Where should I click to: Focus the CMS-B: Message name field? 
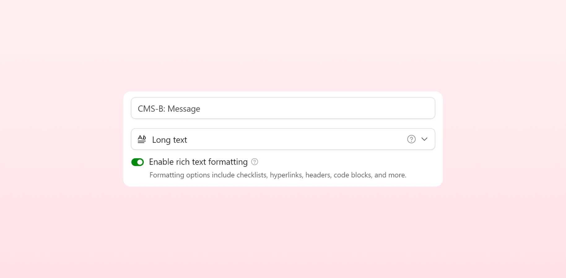click(x=283, y=108)
